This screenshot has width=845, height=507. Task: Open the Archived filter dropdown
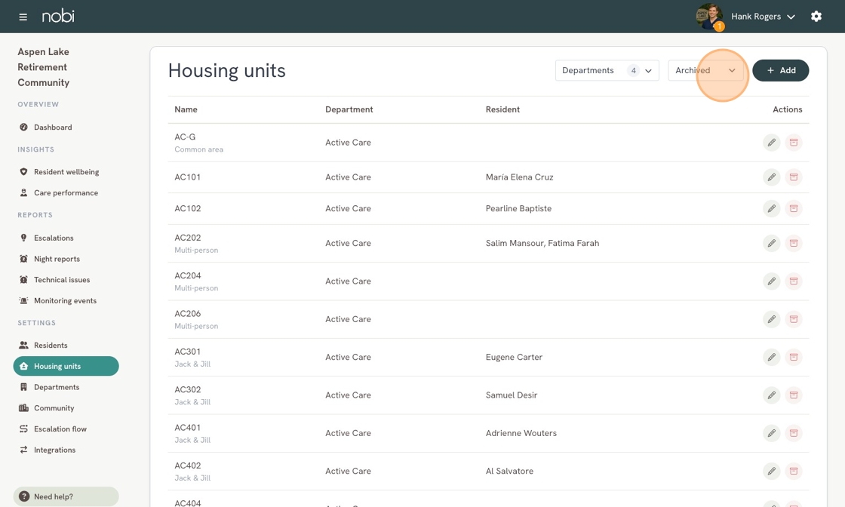point(705,71)
